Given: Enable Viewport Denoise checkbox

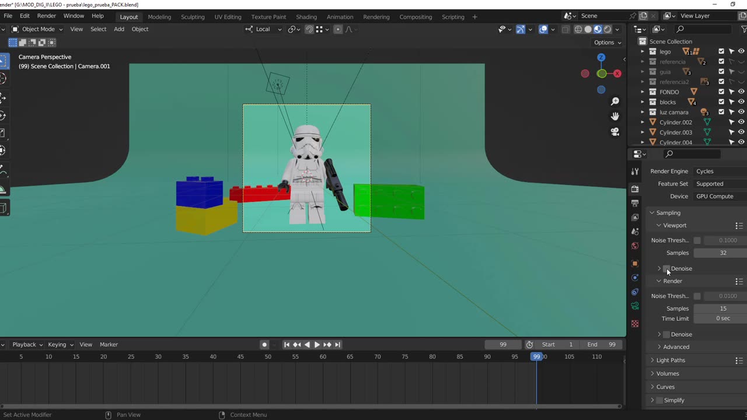Looking at the screenshot, I should [666, 268].
